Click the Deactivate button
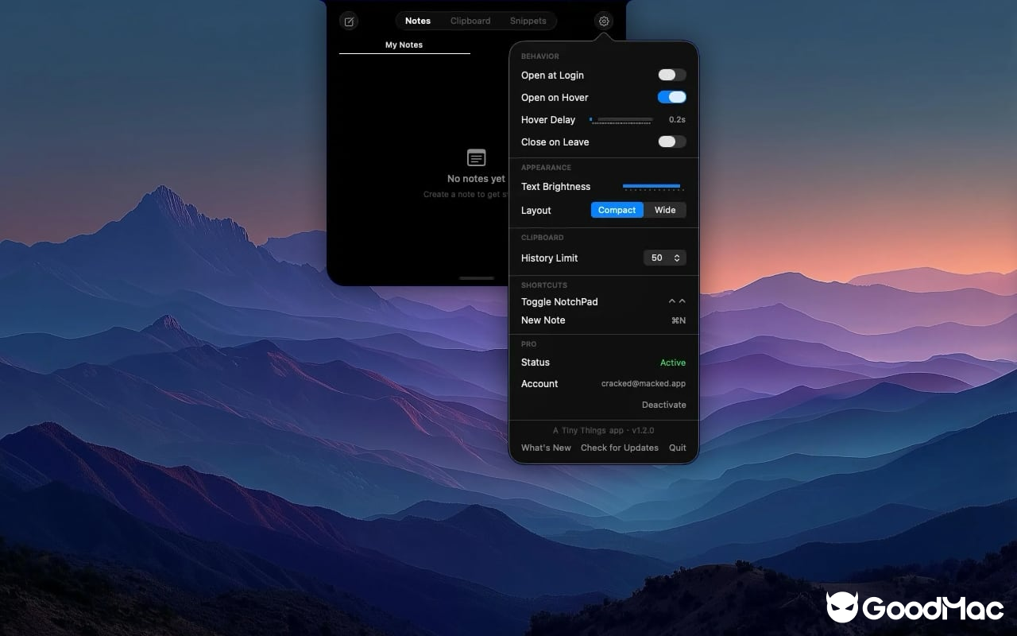 click(663, 405)
